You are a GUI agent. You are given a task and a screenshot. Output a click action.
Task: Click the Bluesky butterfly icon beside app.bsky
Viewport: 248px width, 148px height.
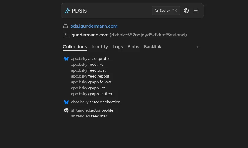point(66,59)
